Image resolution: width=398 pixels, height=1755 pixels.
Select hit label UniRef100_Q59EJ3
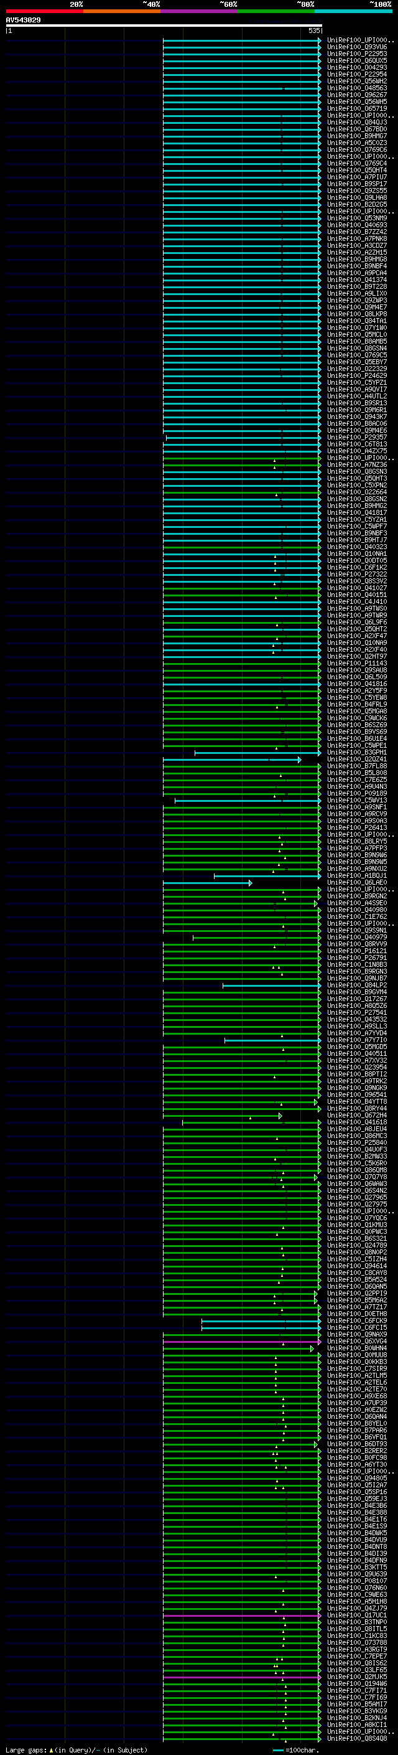pos(357,1499)
